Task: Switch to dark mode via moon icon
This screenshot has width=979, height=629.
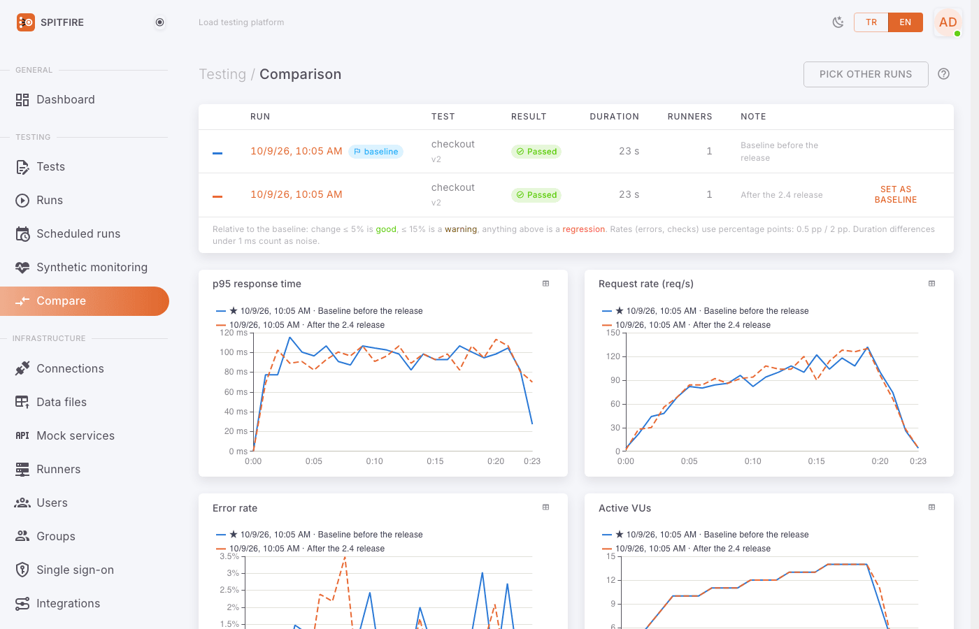Action: (838, 22)
